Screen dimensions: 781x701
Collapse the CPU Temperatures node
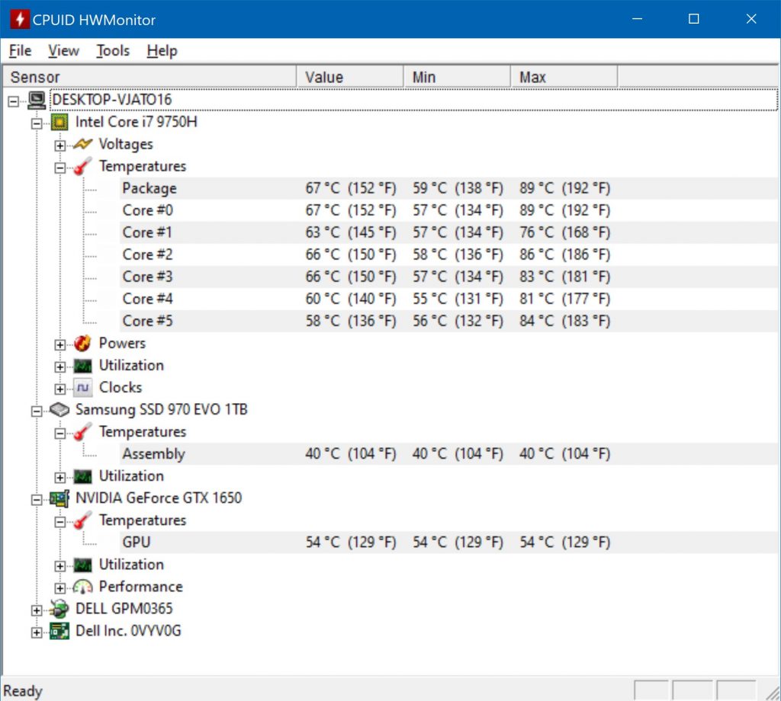point(59,168)
